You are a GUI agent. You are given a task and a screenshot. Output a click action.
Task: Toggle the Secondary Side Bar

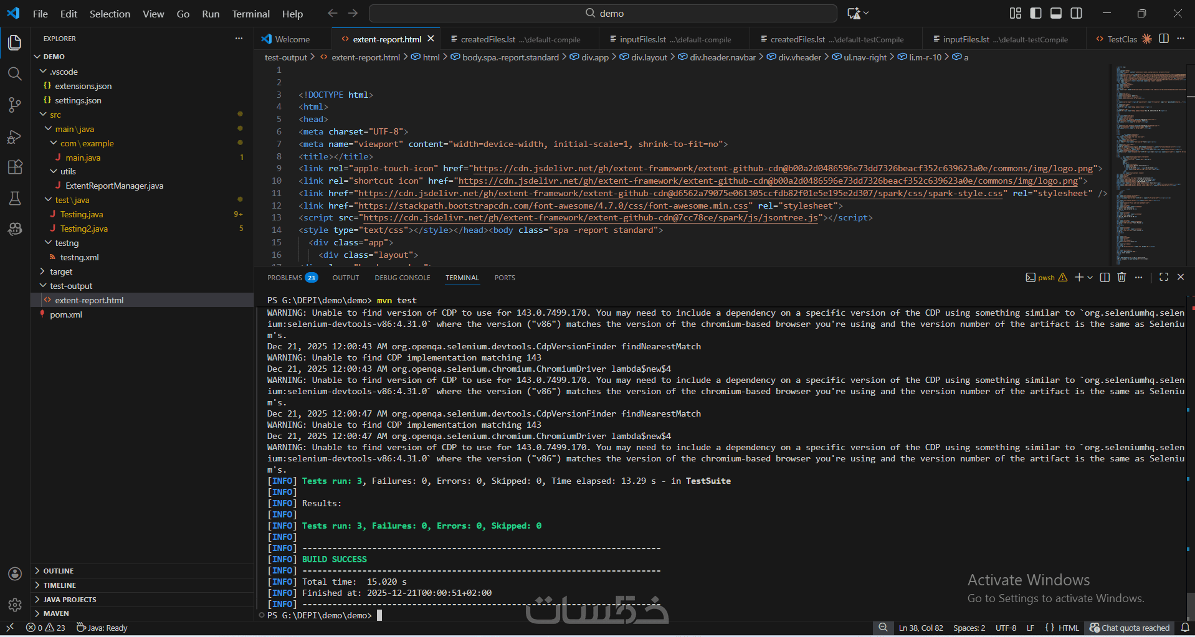[1076, 13]
